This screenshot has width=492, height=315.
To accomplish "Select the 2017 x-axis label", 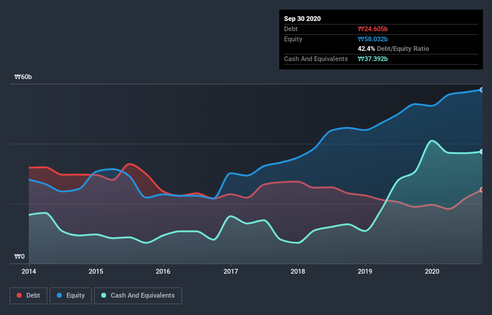I will point(231,271).
